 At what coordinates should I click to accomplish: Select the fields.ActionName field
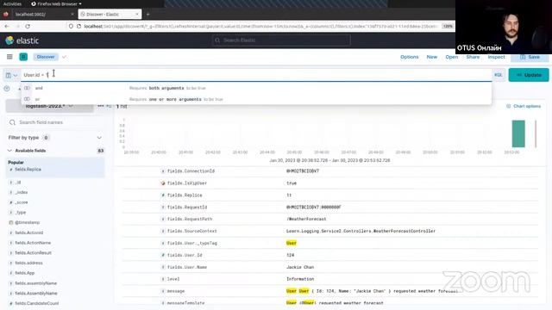point(33,243)
